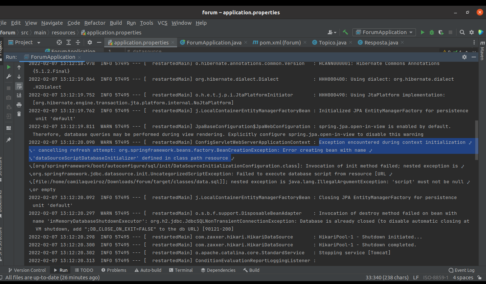
Task: Open Project panel options gear
Action: tap(90, 42)
